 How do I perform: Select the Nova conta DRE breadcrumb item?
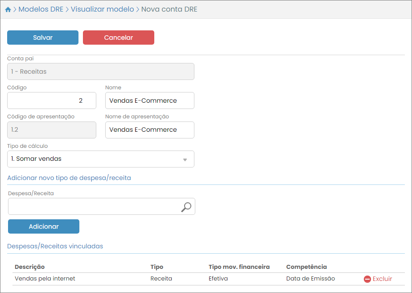click(x=169, y=9)
